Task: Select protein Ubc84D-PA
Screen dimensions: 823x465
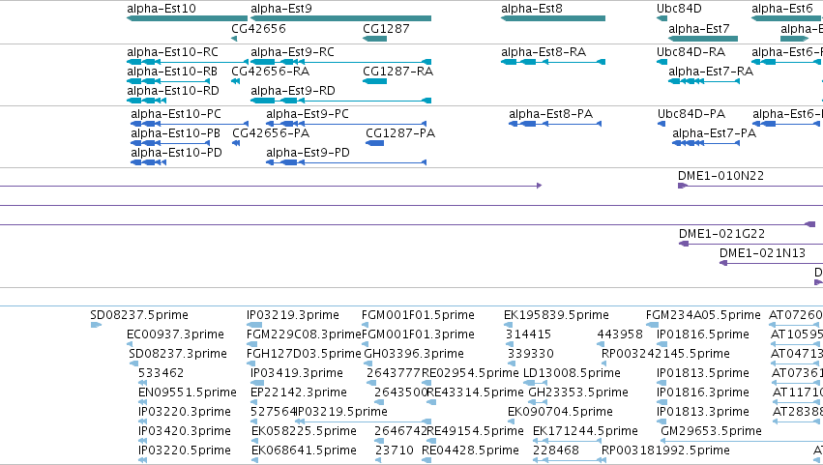Action: 661,124
